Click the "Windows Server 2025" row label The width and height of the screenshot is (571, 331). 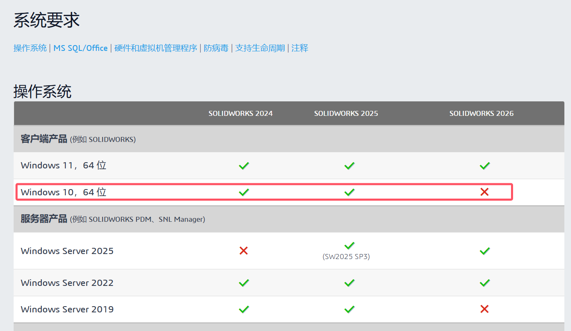click(x=67, y=251)
